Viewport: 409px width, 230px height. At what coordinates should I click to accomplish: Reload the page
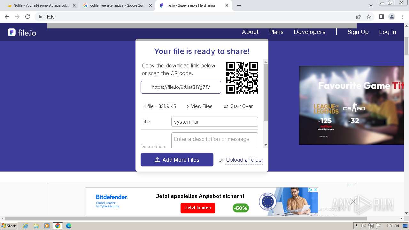click(x=27, y=17)
